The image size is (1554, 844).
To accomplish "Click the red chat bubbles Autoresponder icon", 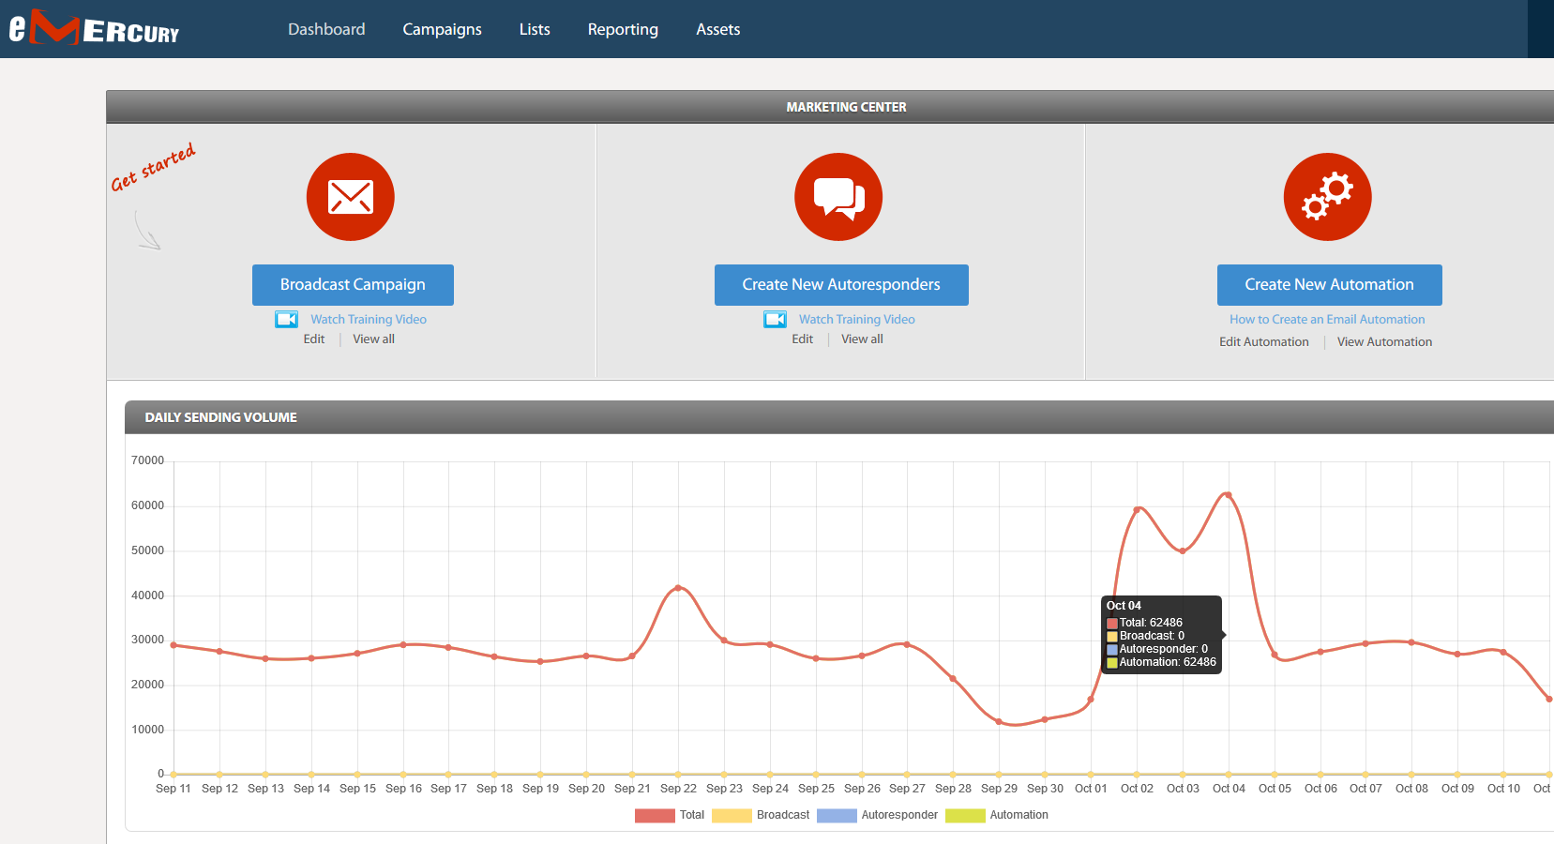I will [x=838, y=197].
